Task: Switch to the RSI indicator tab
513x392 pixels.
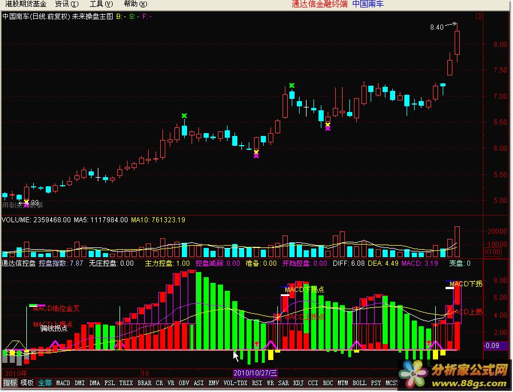Action: (x=257, y=382)
